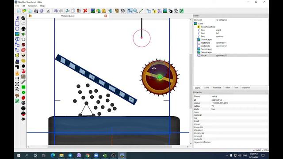Screen dimensions: 283x159
Task: Click the new level page toolbar icon
Action: pyautogui.click(x=19, y=11)
